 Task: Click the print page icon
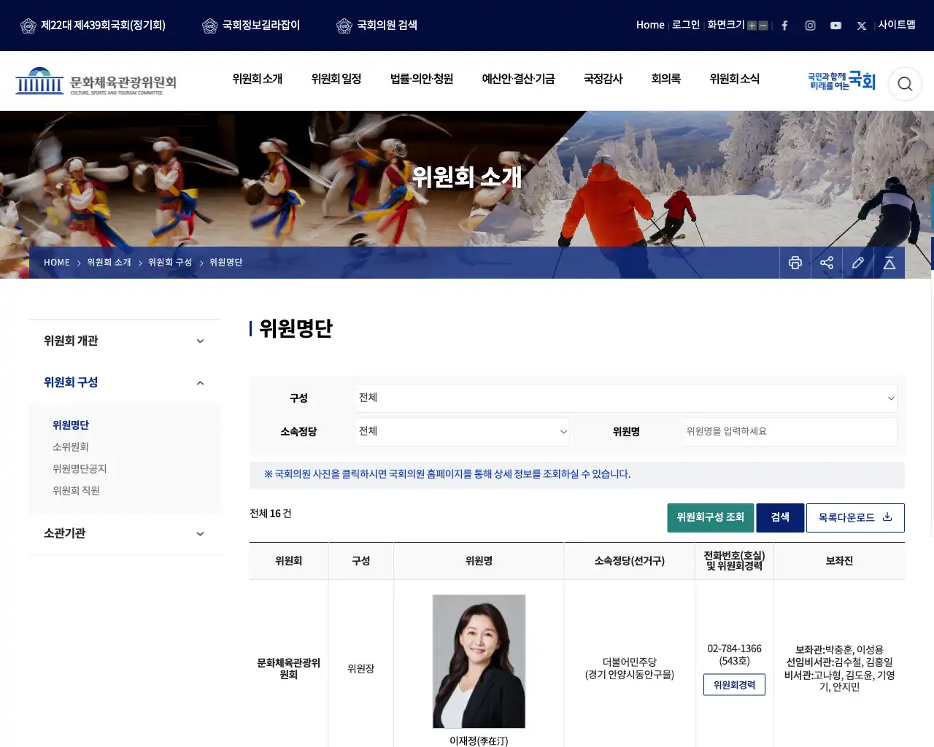[795, 263]
